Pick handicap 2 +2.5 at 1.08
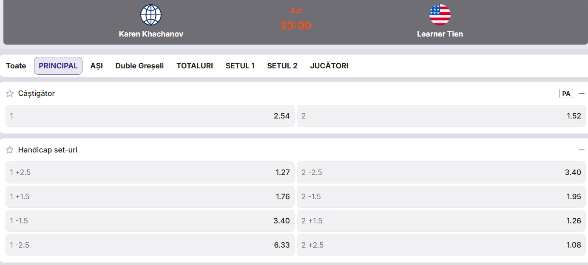This screenshot has width=588, height=265. click(x=441, y=245)
